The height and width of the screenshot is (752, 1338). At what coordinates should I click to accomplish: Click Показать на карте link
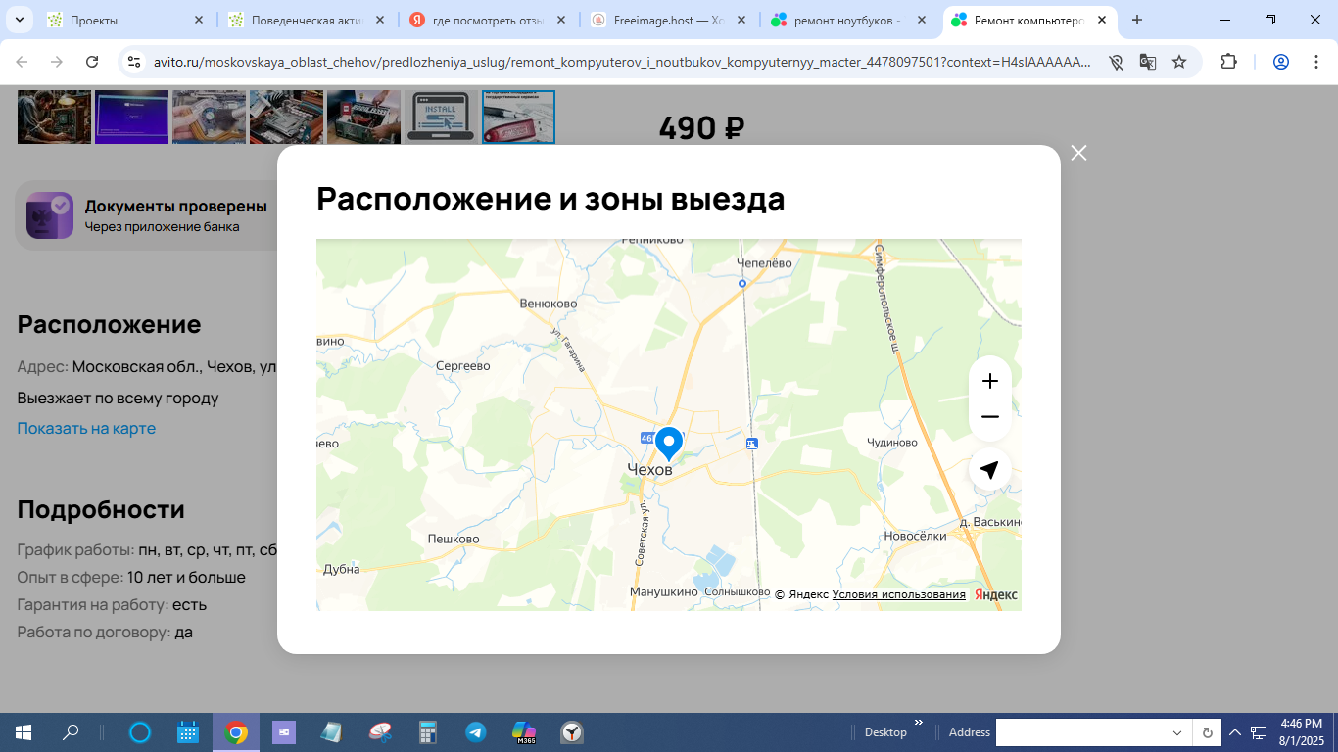(x=86, y=428)
